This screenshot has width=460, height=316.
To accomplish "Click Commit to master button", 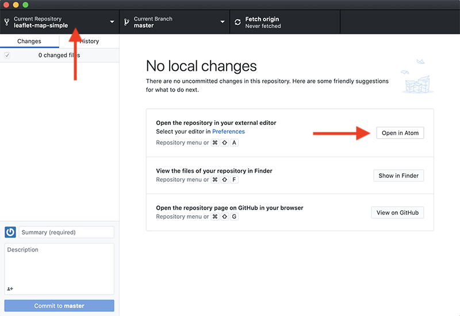I will tap(59, 306).
